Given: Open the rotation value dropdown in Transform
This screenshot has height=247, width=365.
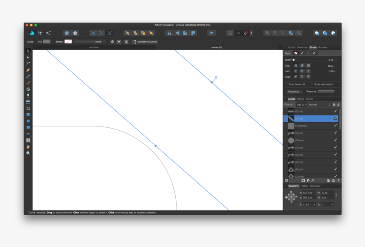Looking at the screenshot, I should tap(314, 205).
